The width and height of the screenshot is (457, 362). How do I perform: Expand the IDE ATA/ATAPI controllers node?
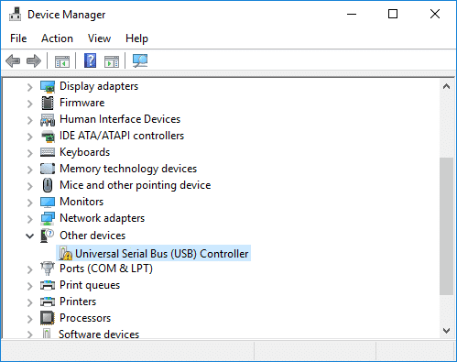(29, 137)
